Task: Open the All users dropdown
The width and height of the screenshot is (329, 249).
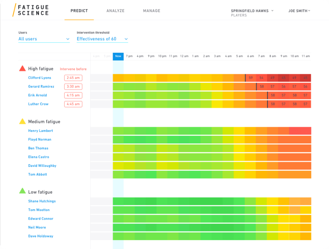Action: pyautogui.click(x=44, y=38)
